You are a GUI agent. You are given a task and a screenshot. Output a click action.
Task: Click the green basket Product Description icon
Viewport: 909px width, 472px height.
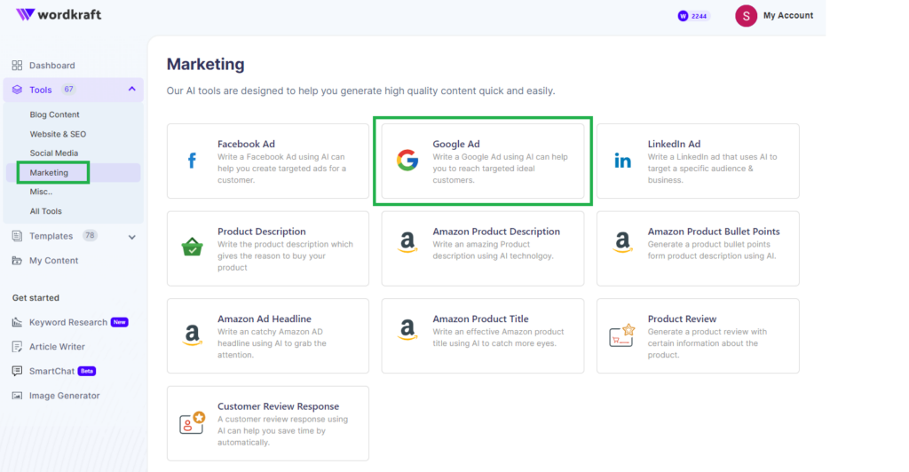point(192,248)
